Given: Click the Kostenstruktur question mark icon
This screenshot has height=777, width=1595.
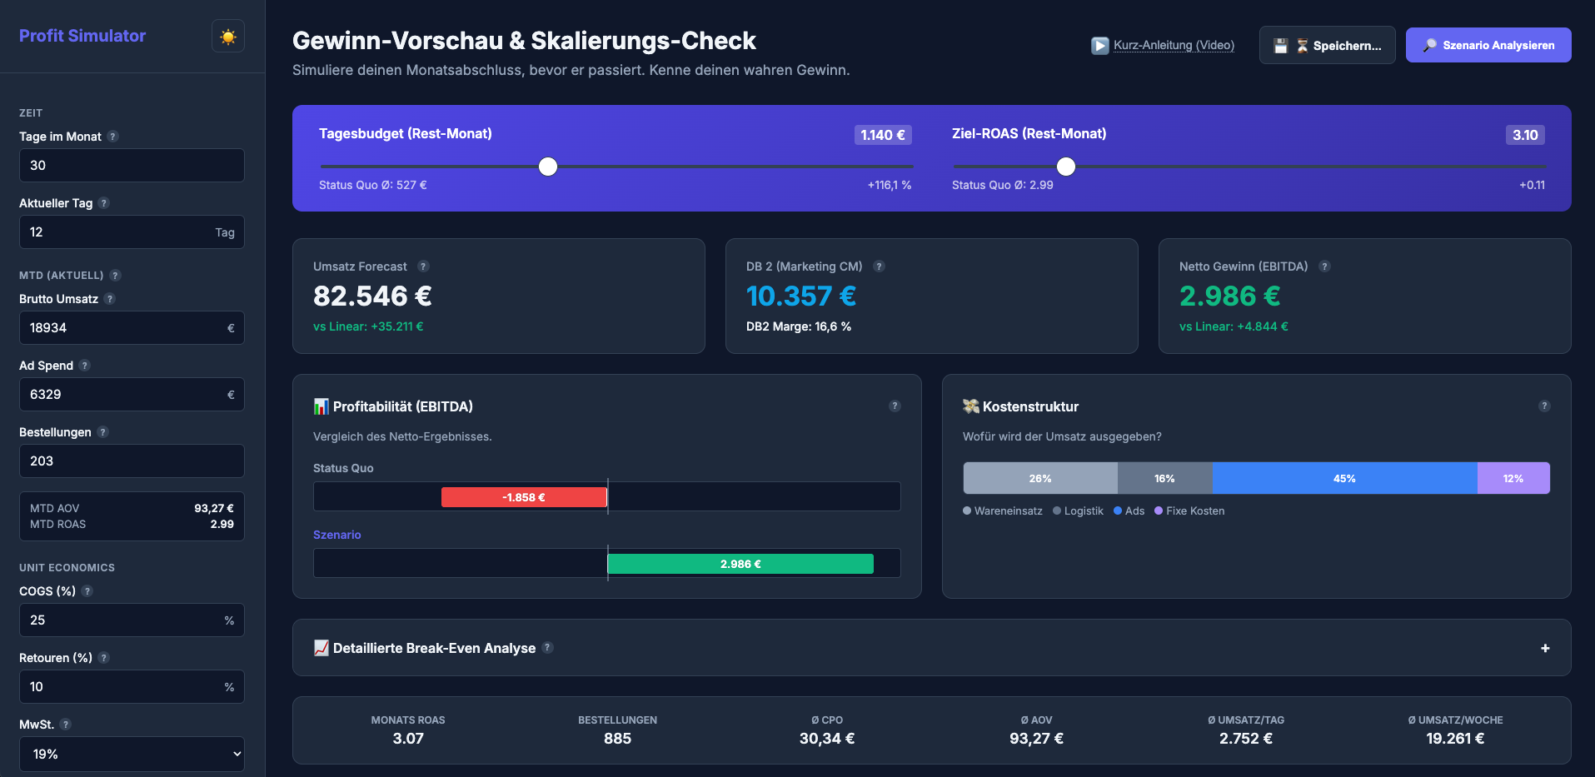Looking at the screenshot, I should 1544,406.
